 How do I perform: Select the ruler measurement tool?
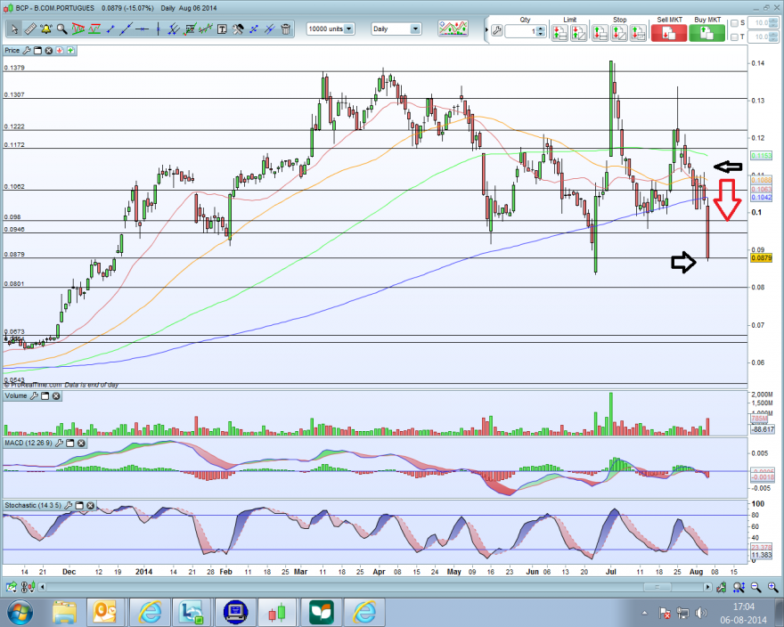(30, 29)
